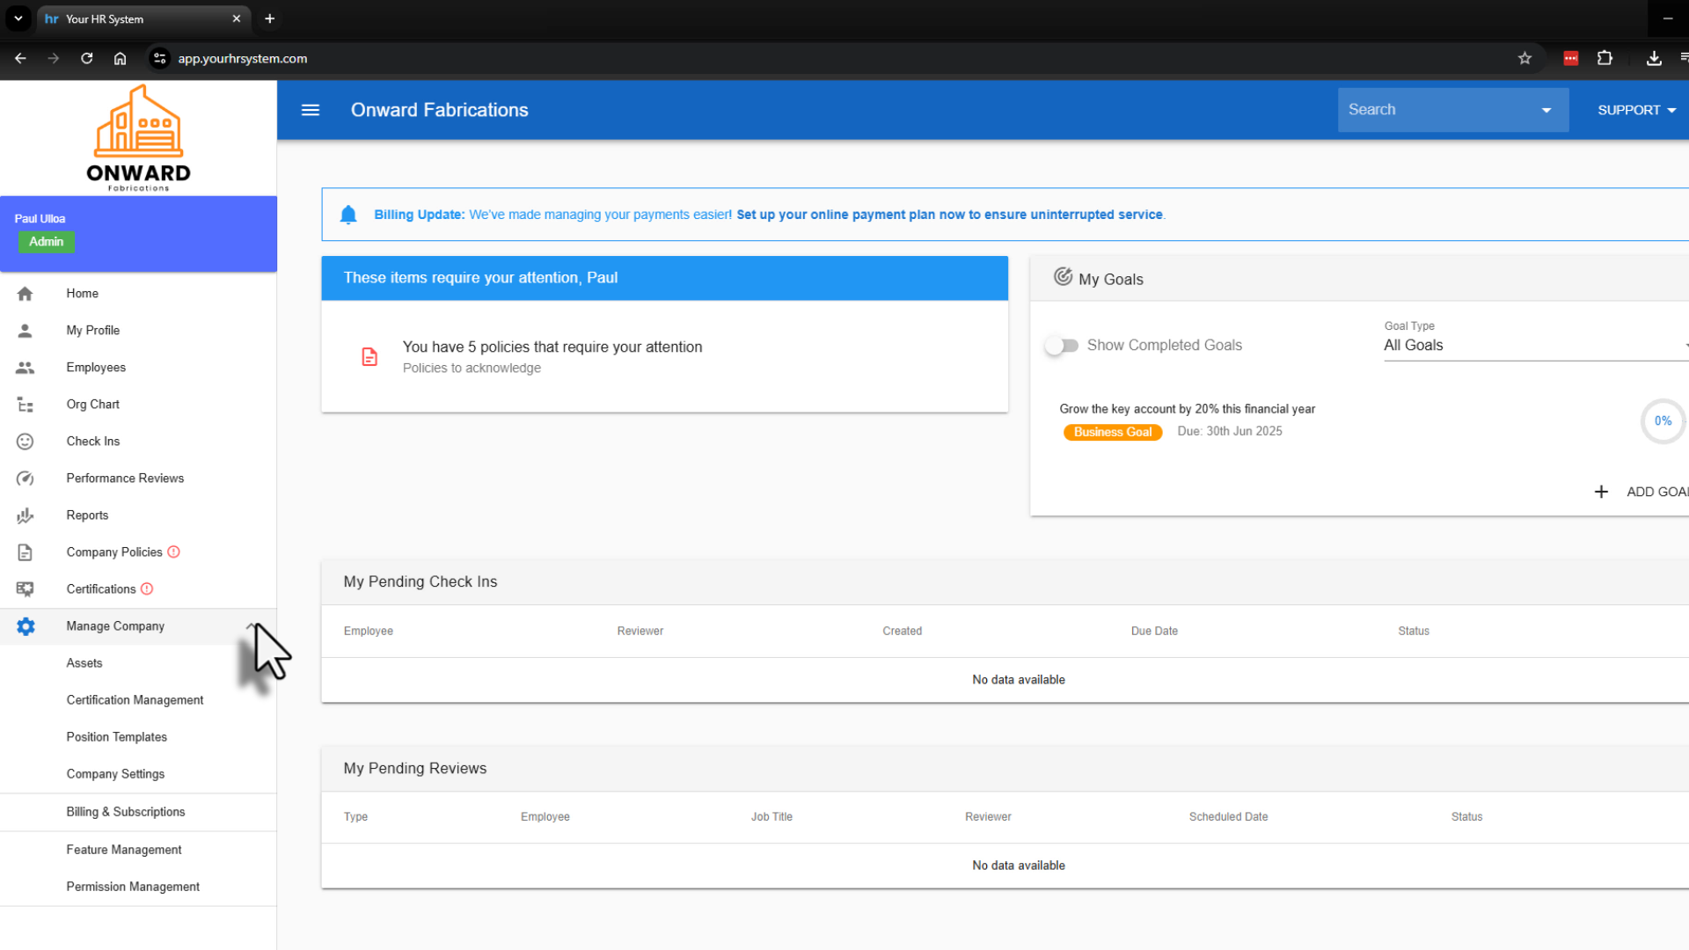Click the hamburger menu icon
This screenshot has height=950, width=1689.
(x=310, y=110)
